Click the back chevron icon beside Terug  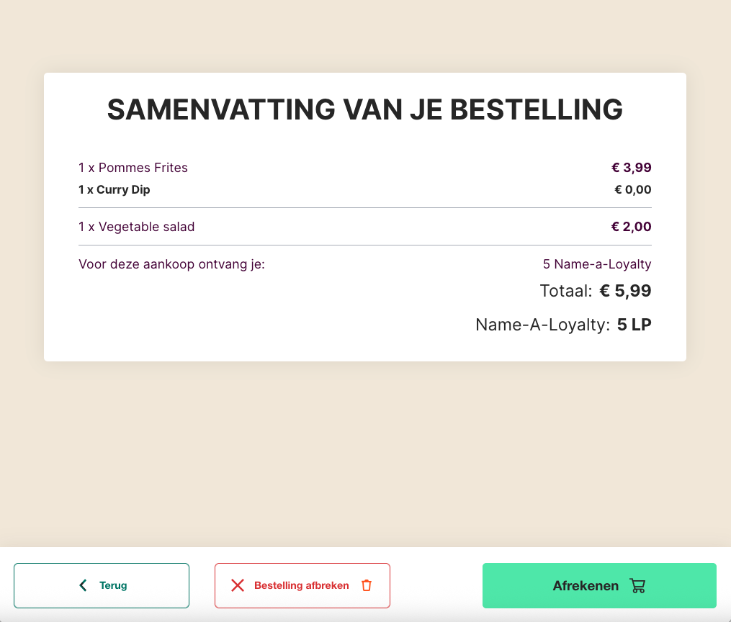pyautogui.click(x=83, y=585)
